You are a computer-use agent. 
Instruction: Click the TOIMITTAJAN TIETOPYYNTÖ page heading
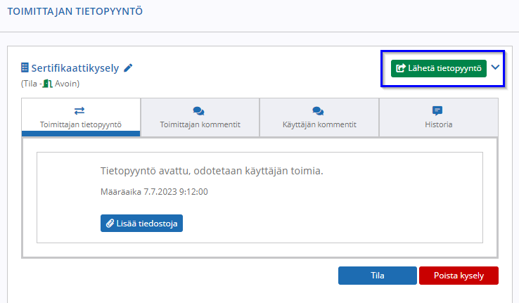click(75, 12)
